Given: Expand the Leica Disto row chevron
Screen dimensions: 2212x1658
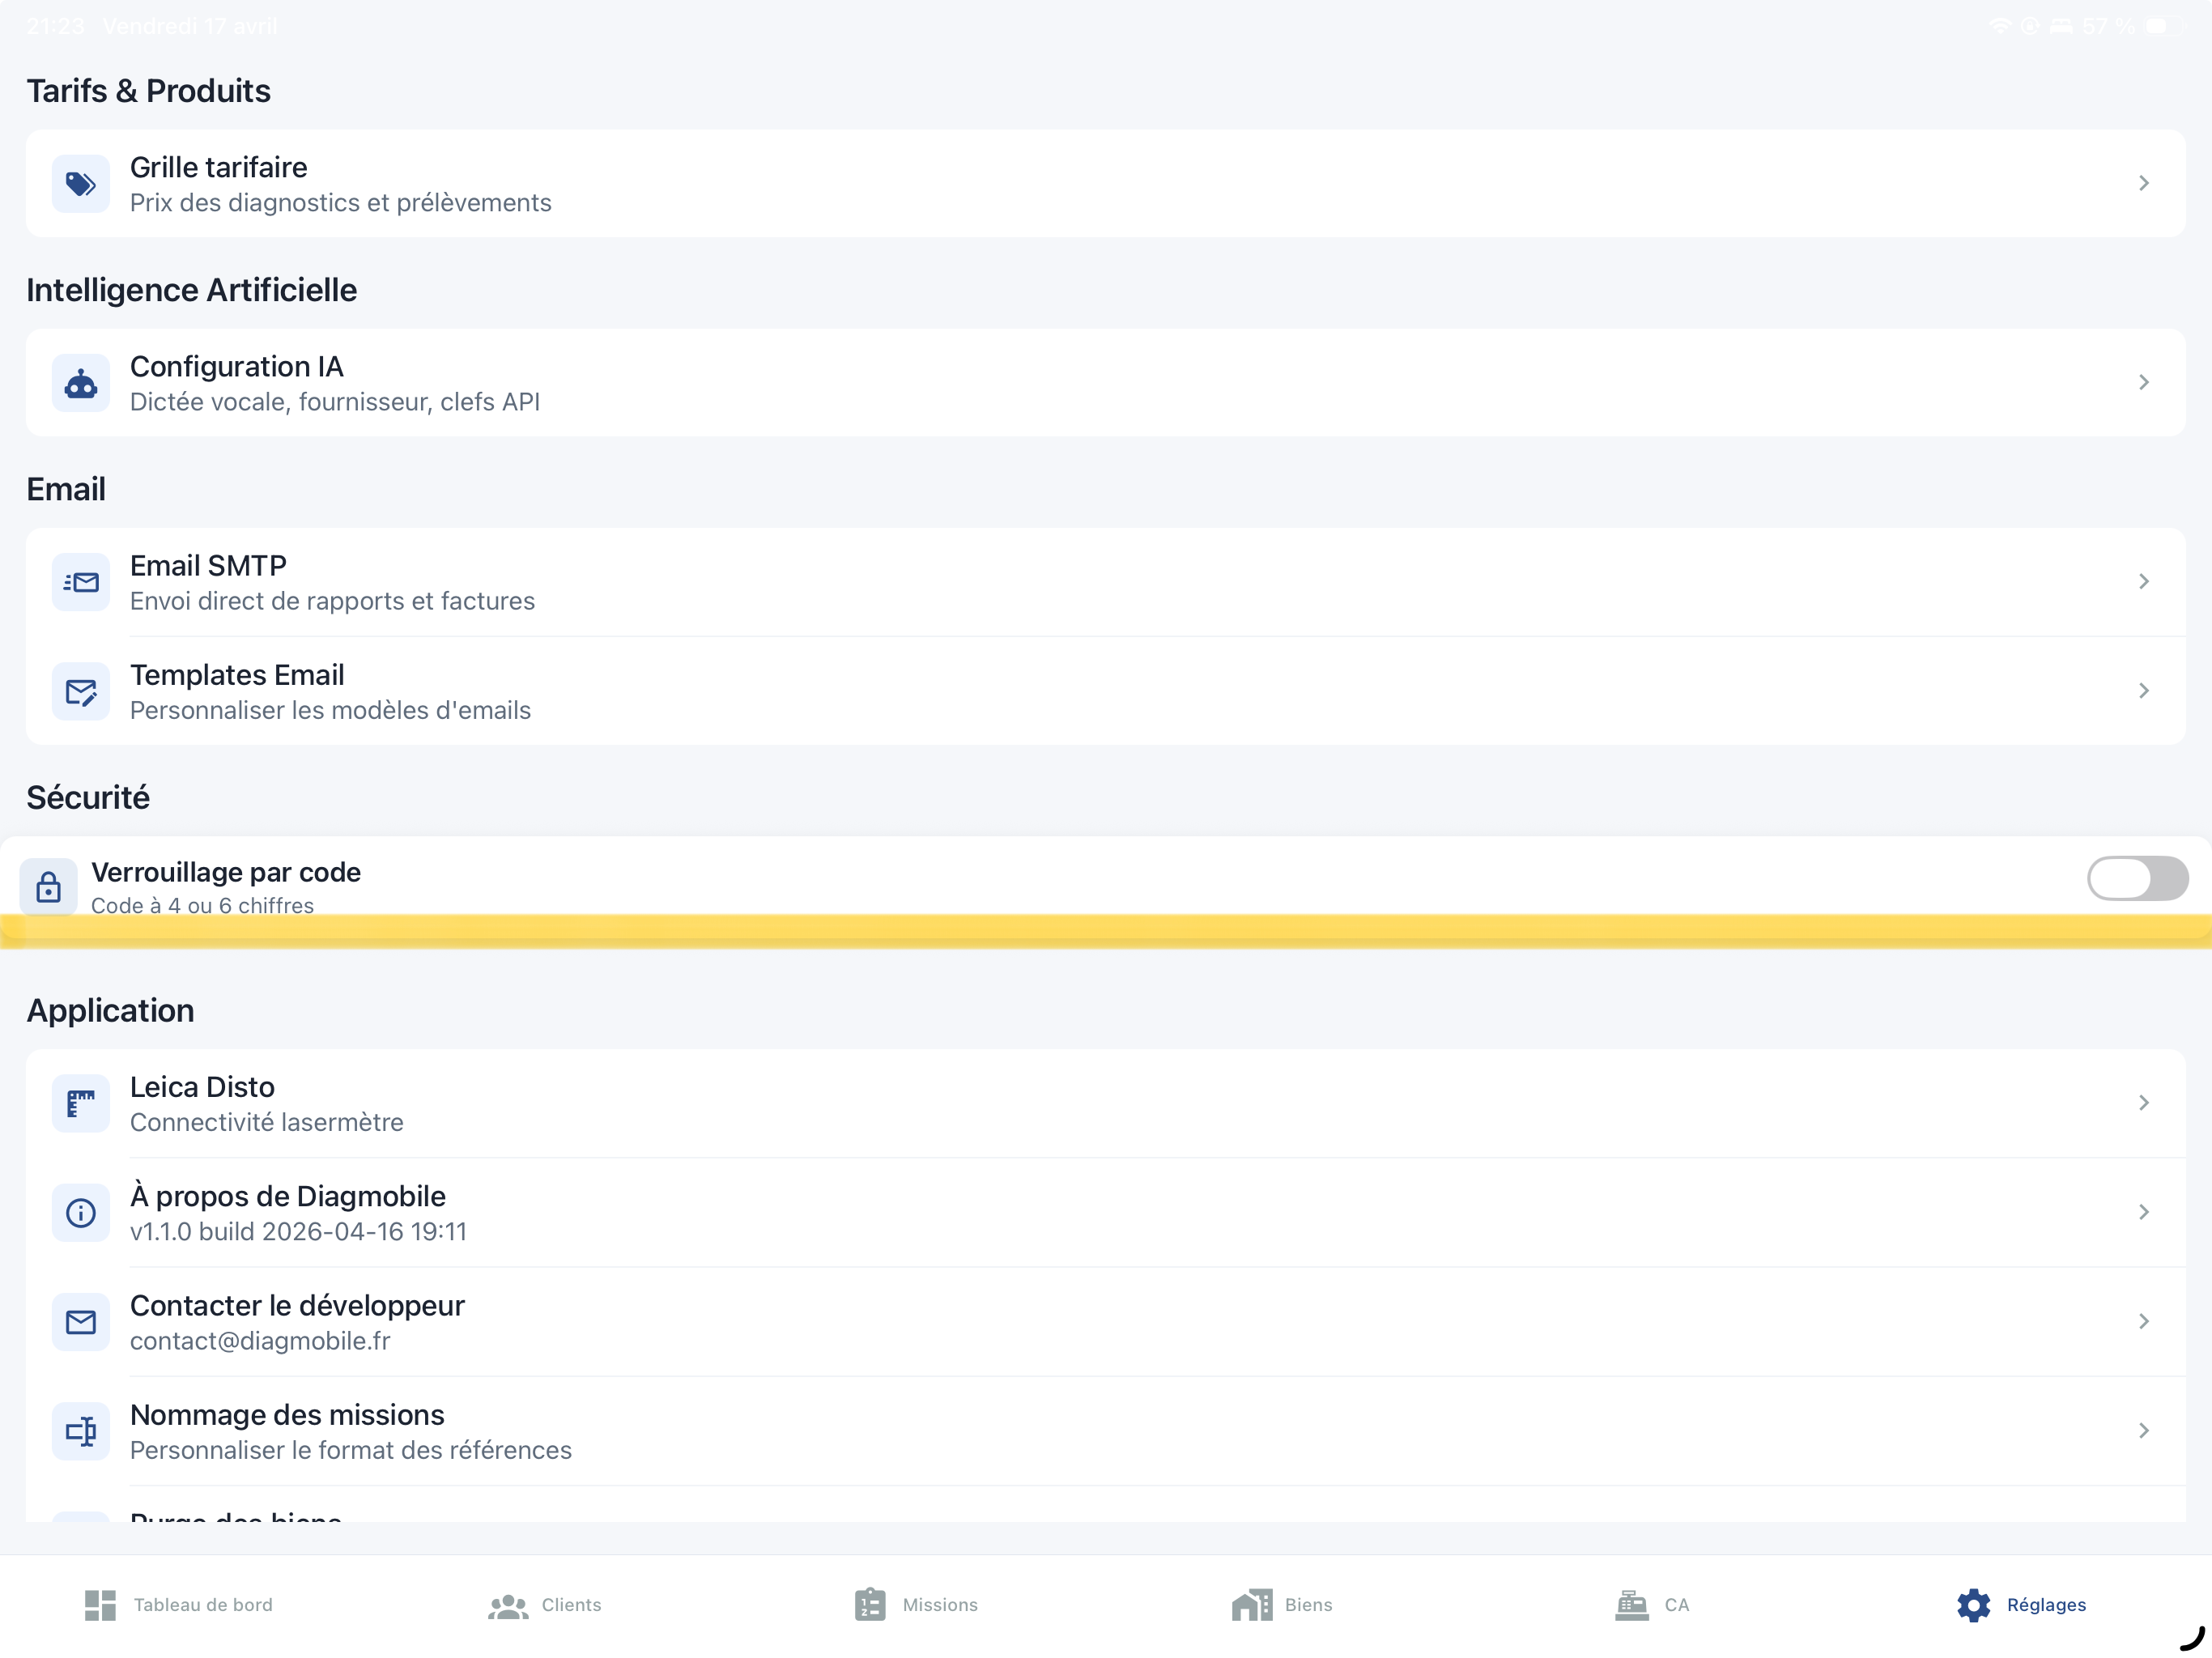Looking at the screenshot, I should 2144,1103.
